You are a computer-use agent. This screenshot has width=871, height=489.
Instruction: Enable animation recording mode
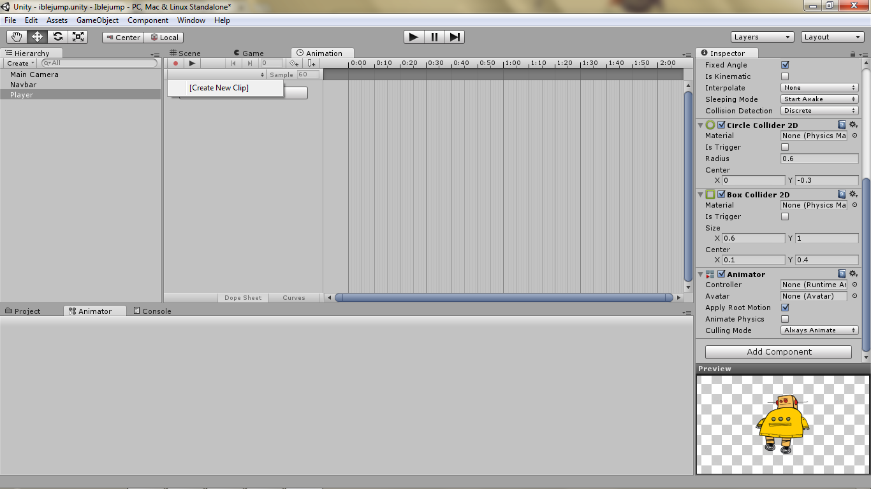pyautogui.click(x=175, y=63)
